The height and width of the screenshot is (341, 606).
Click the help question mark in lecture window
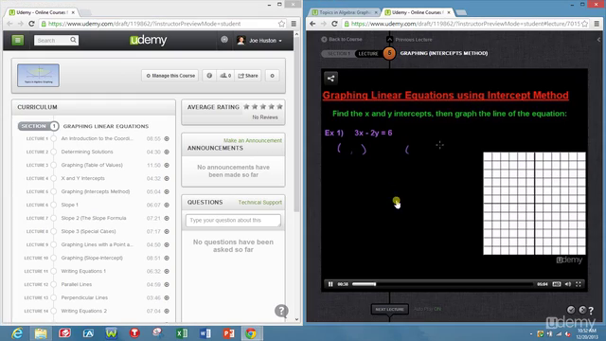coord(591,311)
